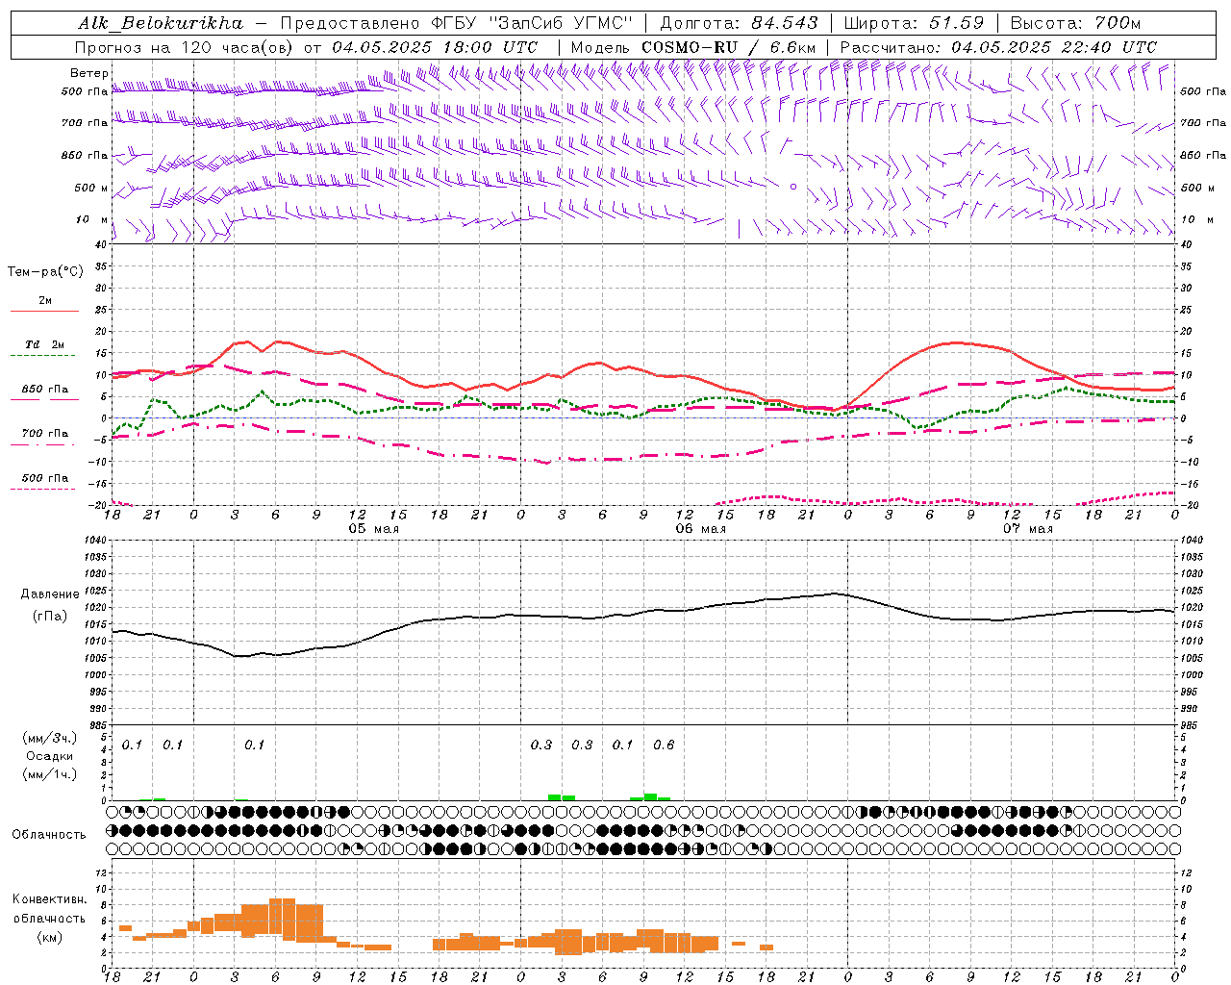Click '700 гПа' temperature legend entry
This screenshot has height=985, width=1231.
[45, 434]
